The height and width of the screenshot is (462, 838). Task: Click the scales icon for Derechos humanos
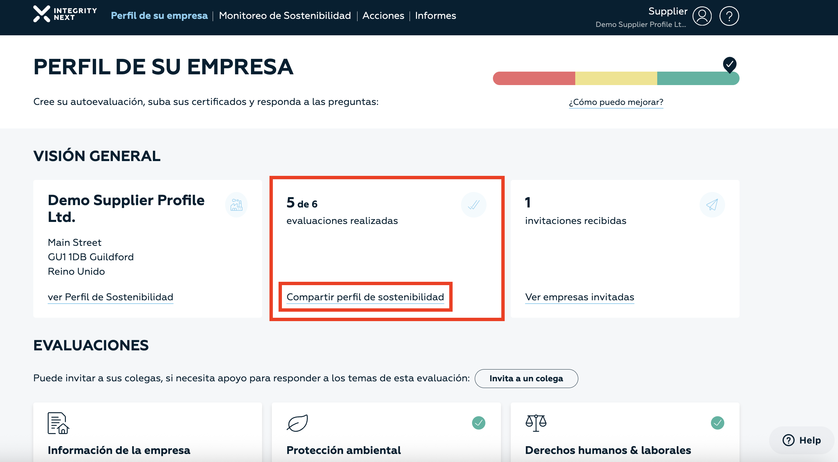(x=536, y=423)
